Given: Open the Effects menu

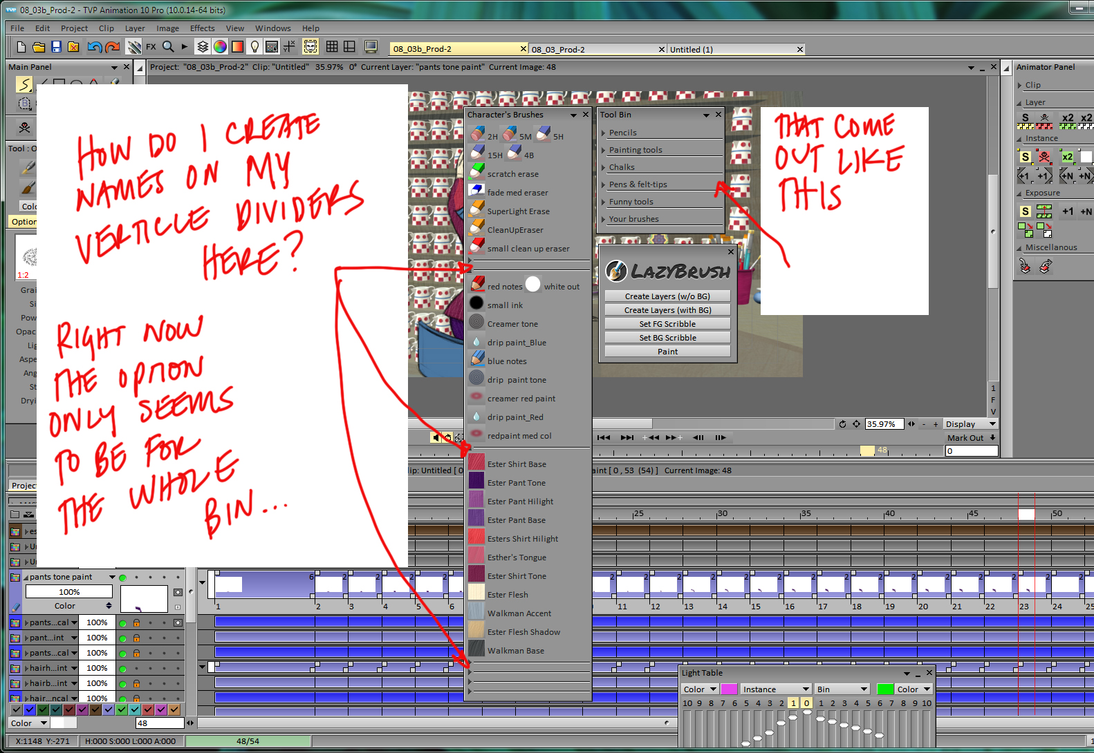Looking at the screenshot, I should 202,28.
